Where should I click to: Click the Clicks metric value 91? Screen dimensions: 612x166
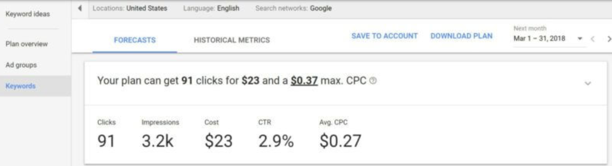pyautogui.click(x=106, y=141)
